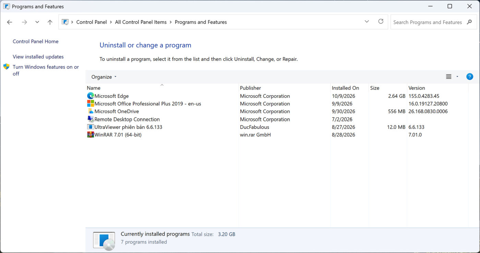480x253 pixels.
Task: Go up one level with the up arrow
Action: click(50, 22)
